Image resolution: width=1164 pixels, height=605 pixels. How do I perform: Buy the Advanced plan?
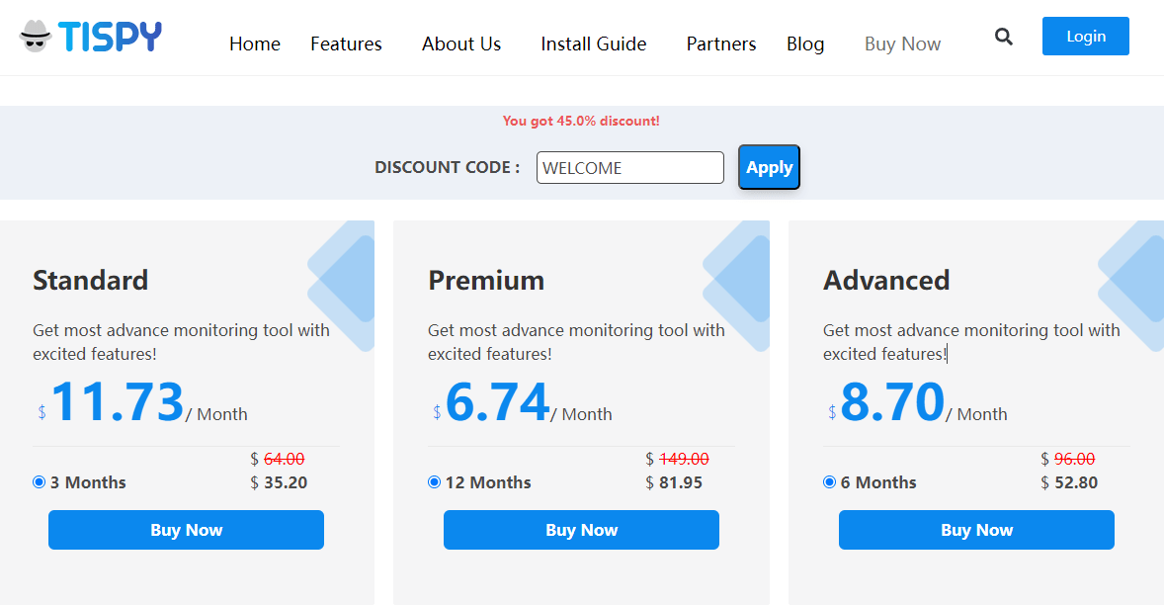976,530
